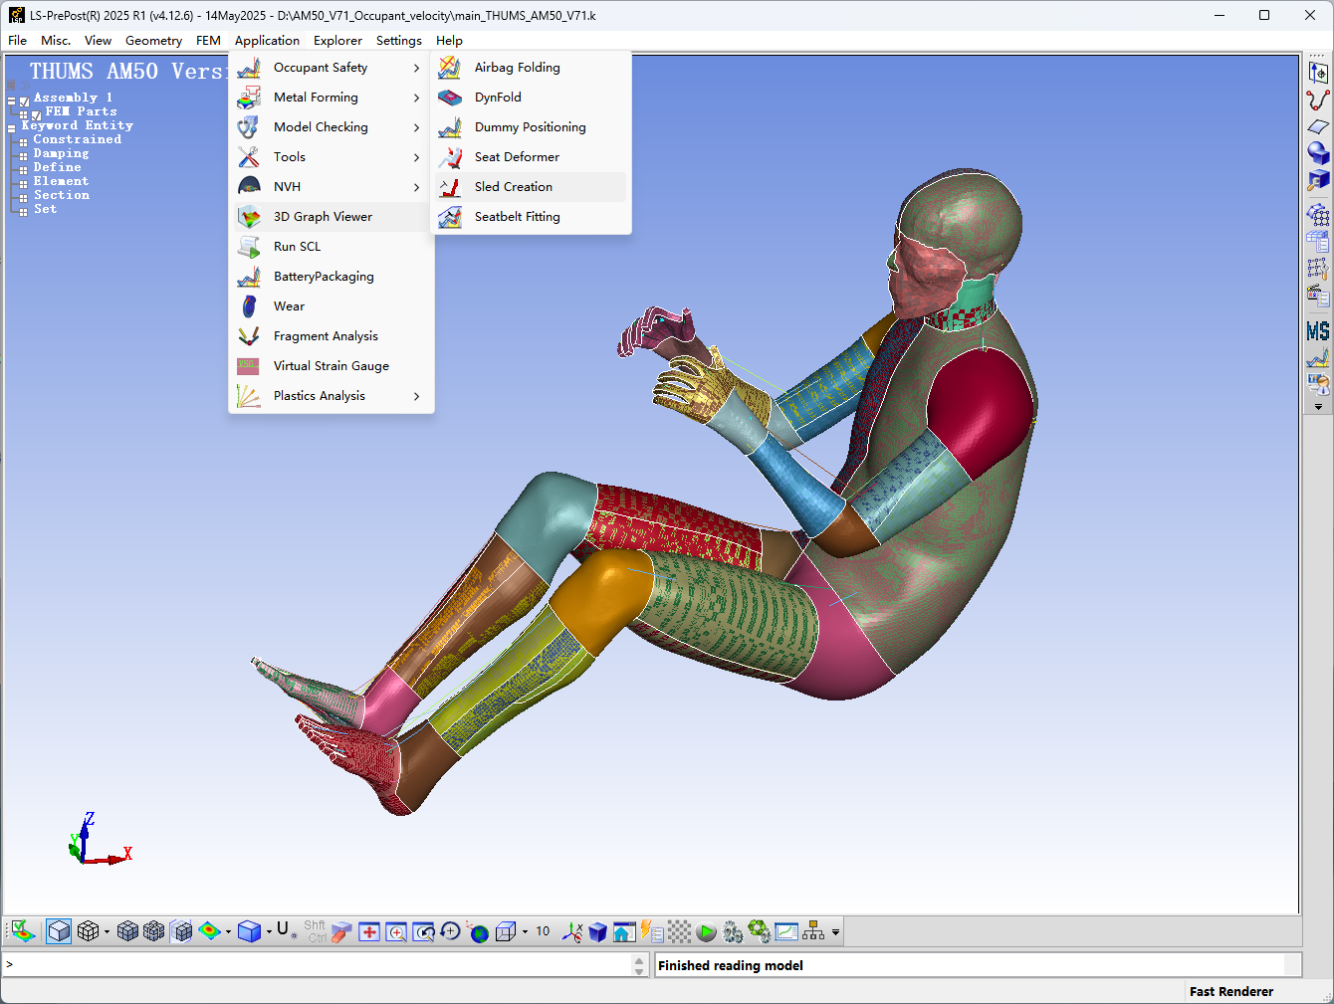The height and width of the screenshot is (1004, 1334).
Task: Click the command line input field
Action: 319,964
